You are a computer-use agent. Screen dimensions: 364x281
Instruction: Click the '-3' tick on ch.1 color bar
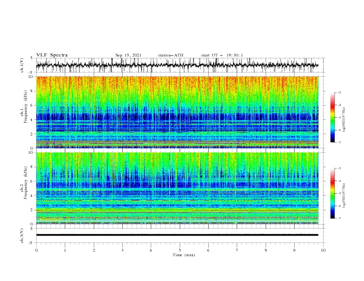tap(339, 92)
